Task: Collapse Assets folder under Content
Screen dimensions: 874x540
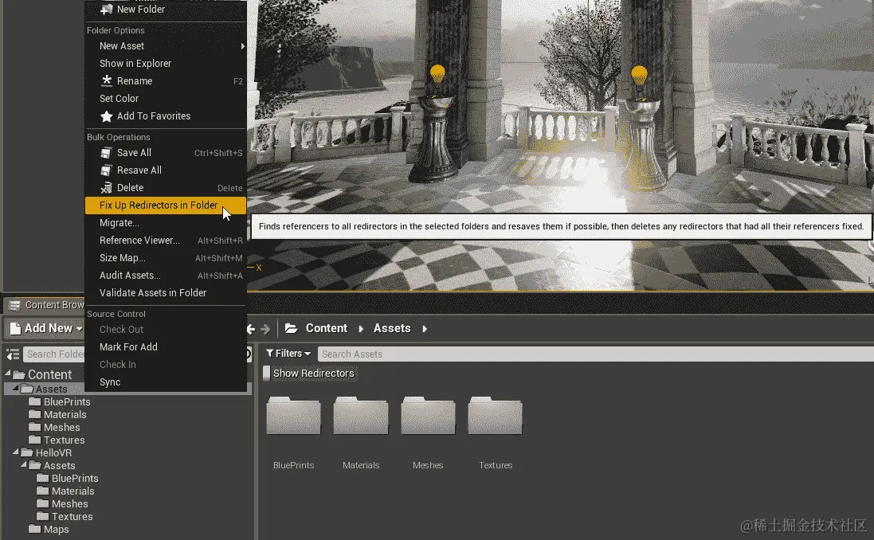Action: click(16, 388)
